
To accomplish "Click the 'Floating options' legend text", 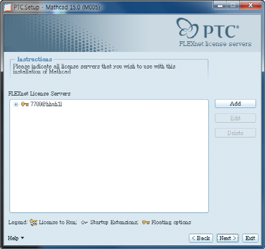I will click(171, 222).
